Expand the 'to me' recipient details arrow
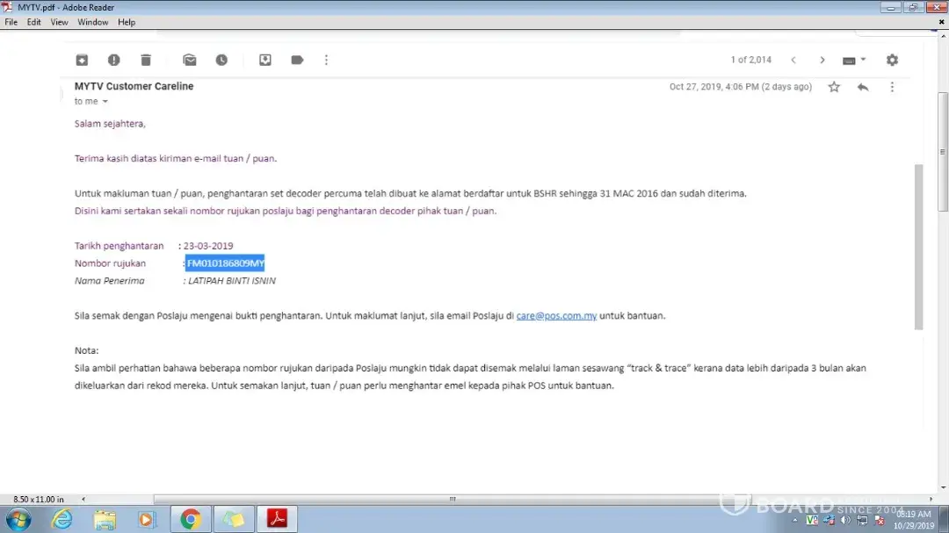This screenshot has width=949, height=533. pyautogui.click(x=105, y=102)
